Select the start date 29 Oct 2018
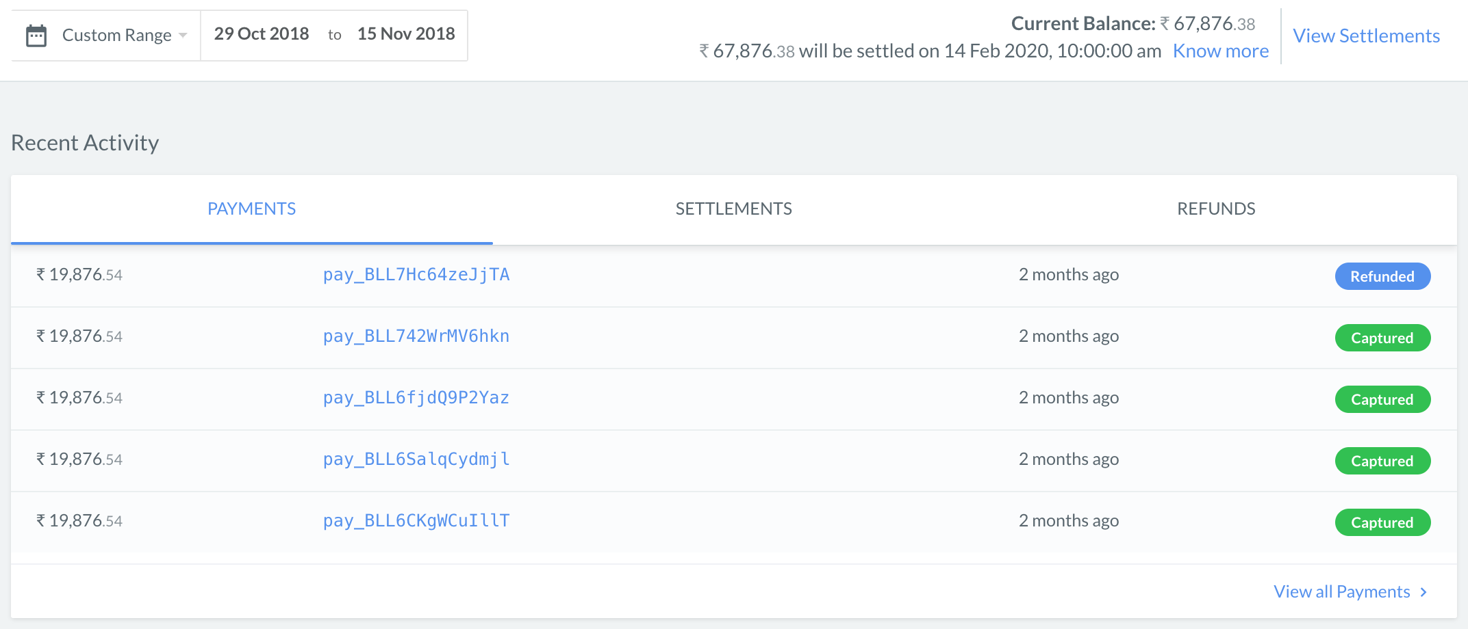The image size is (1468, 629). [262, 34]
